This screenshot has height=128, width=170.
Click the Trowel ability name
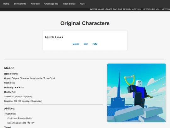(8, 127)
